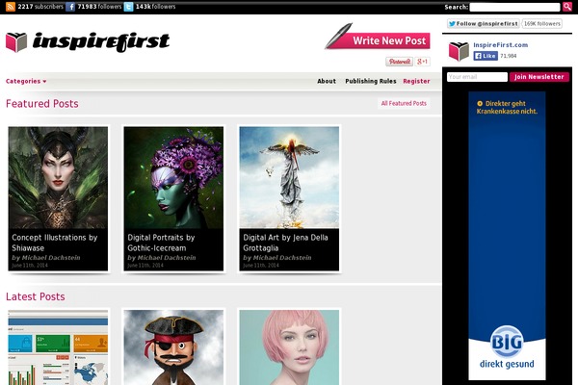Screen dimensions: 578x385
Task: Click the 169K followers count
Action: click(541, 23)
